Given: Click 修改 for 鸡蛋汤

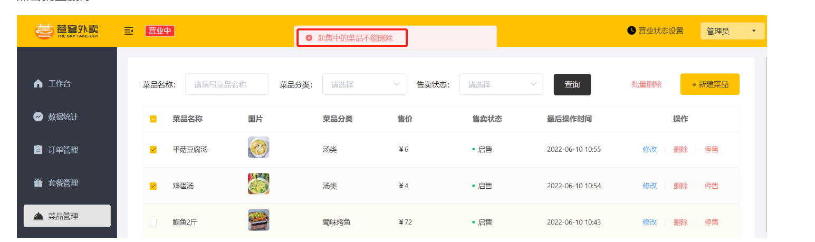Looking at the screenshot, I should 650,186.
